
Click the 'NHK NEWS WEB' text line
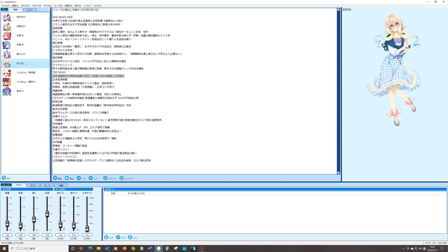63,17
